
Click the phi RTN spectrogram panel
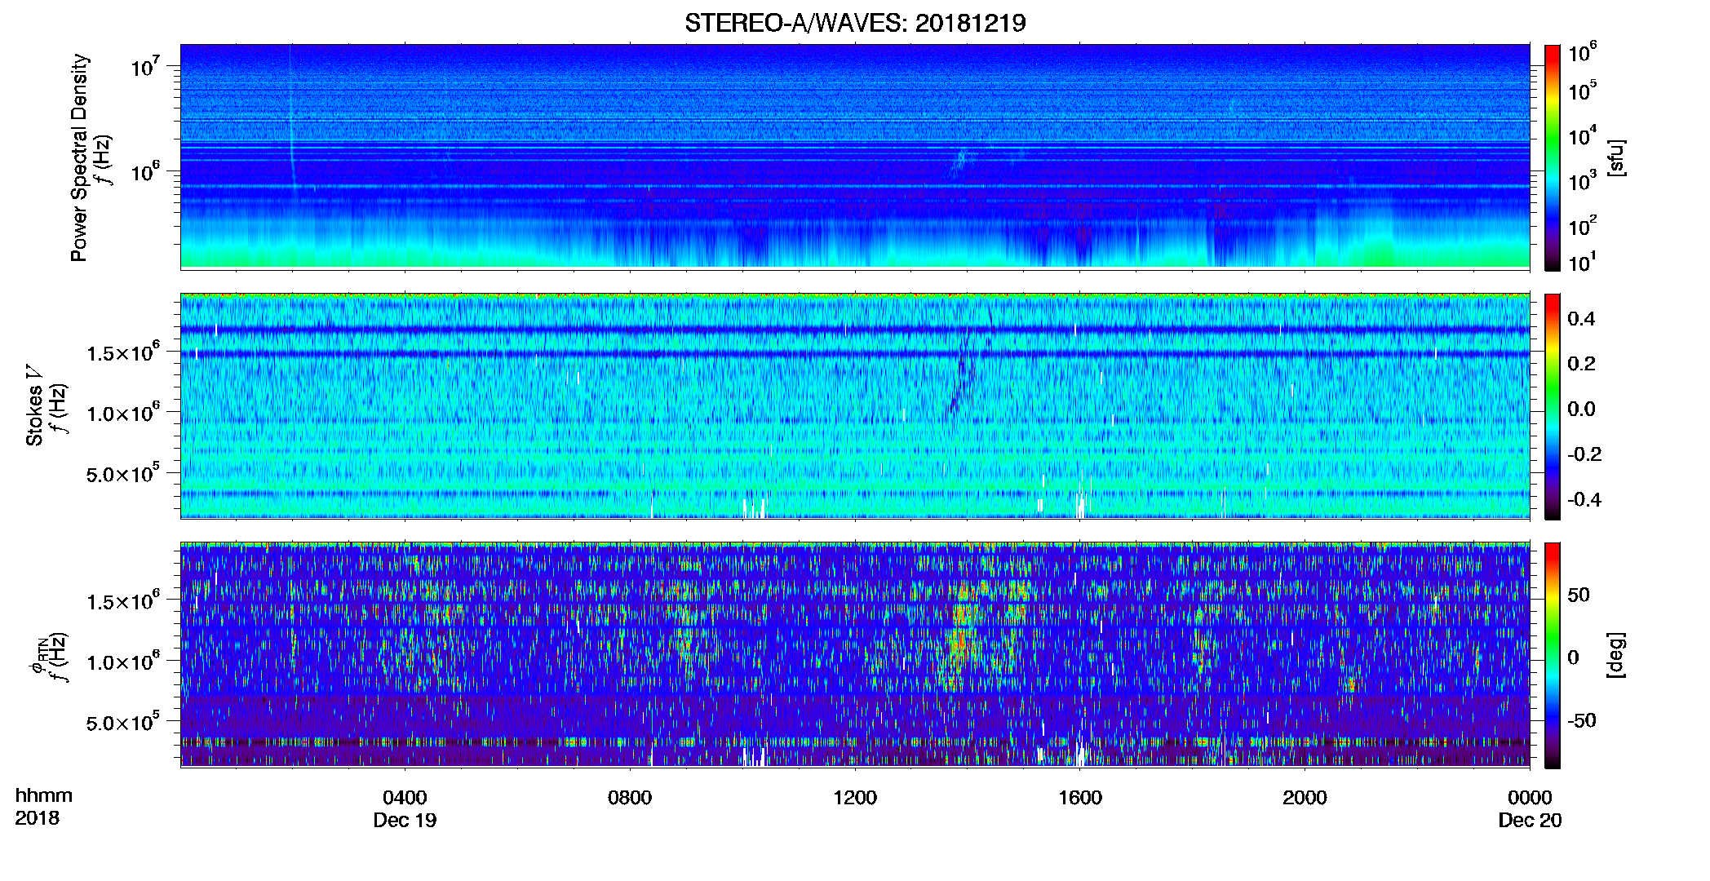click(x=855, y=655)
